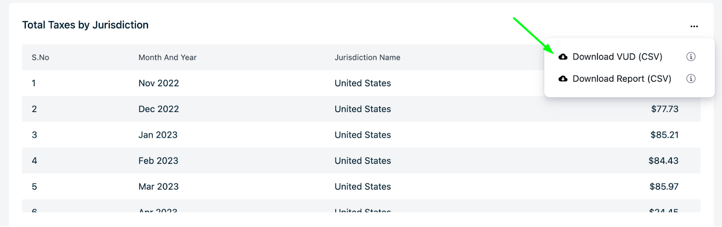Select the Dec 2022 table row

point(158,109)
